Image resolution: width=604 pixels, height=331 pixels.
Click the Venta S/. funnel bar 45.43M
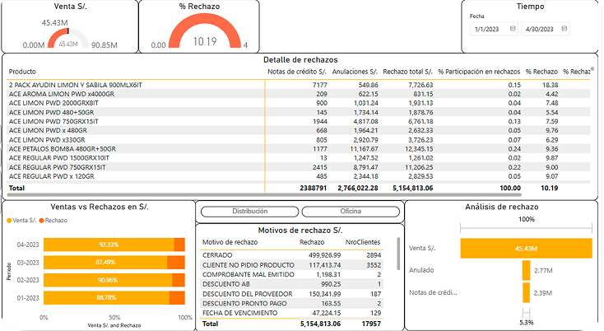click(526, 249)
